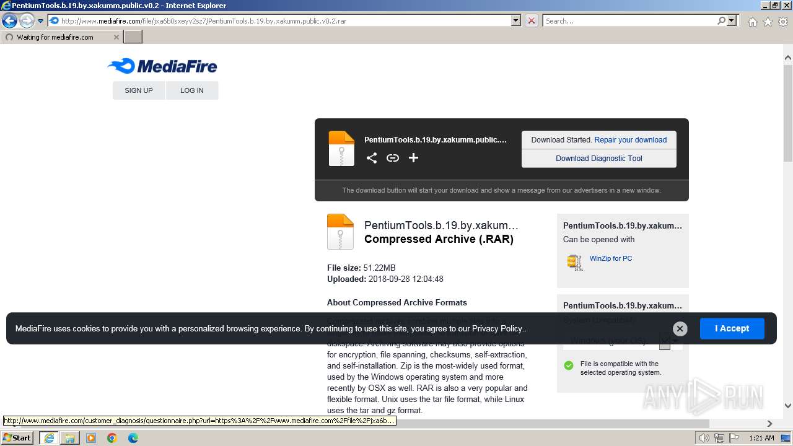The image size is (793, 446).
Task: Launch Chrome from the taskbar
Action: click(112, 438)
